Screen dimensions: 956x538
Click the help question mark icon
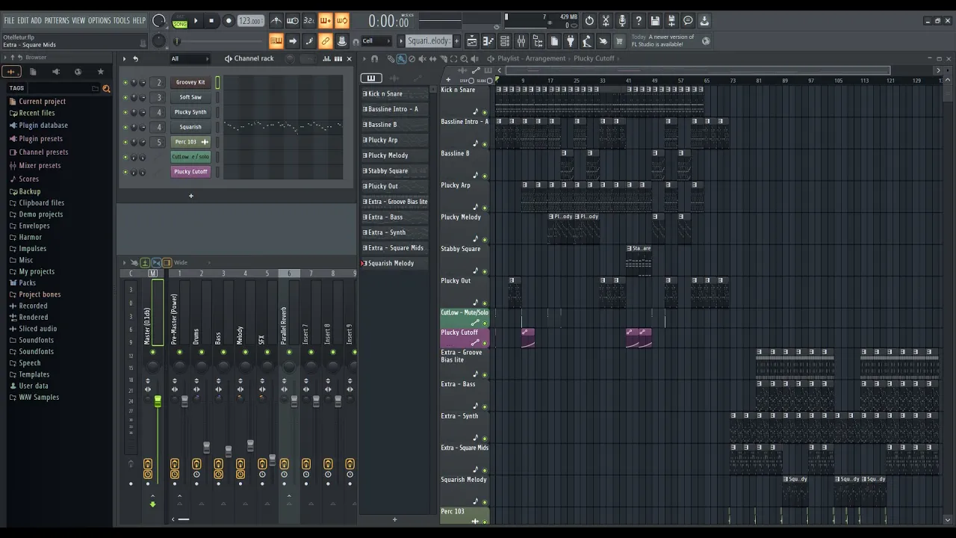click(x=639, y=21)
